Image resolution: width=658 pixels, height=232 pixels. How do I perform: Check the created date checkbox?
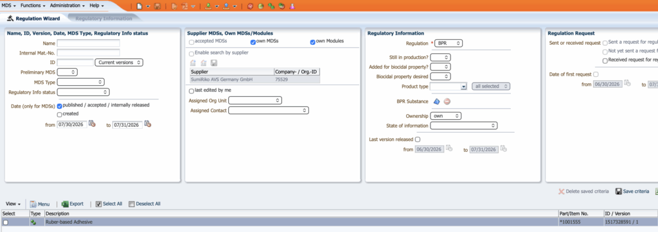pyautogui.click(x=60, y=114)
